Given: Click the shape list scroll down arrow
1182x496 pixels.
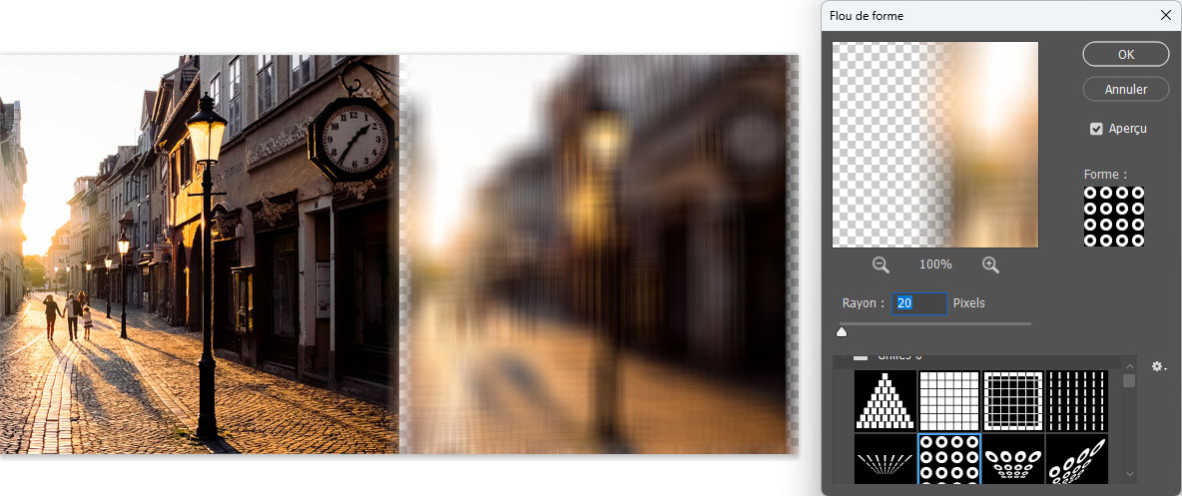Looking at the screenshot, I should [x=1129, y=473].
